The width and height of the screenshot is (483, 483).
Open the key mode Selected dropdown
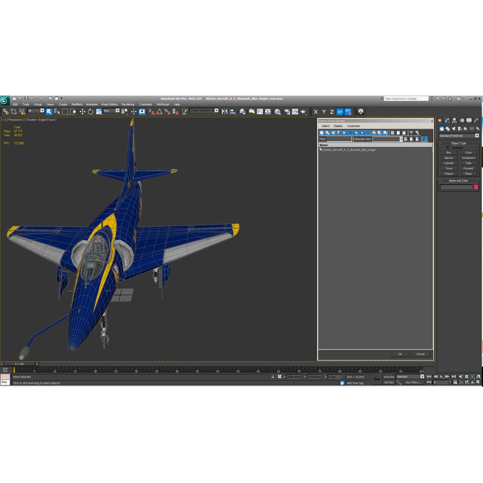click(410, 377)
